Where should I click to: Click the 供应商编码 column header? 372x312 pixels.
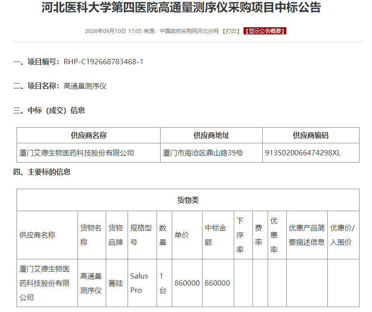311,135
